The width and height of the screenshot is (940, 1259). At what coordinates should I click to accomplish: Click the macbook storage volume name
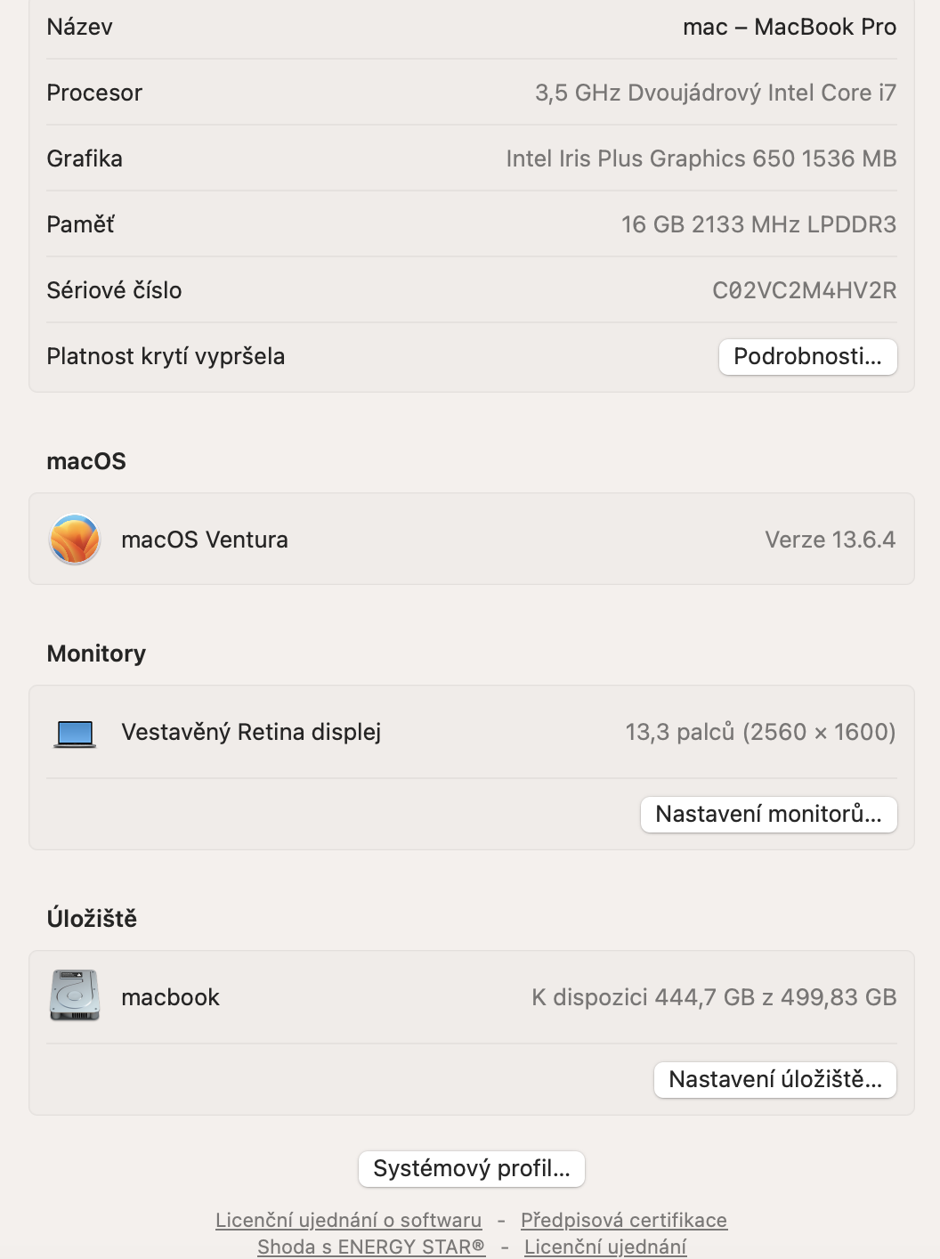pyautogui.click(x=170, y=997)
